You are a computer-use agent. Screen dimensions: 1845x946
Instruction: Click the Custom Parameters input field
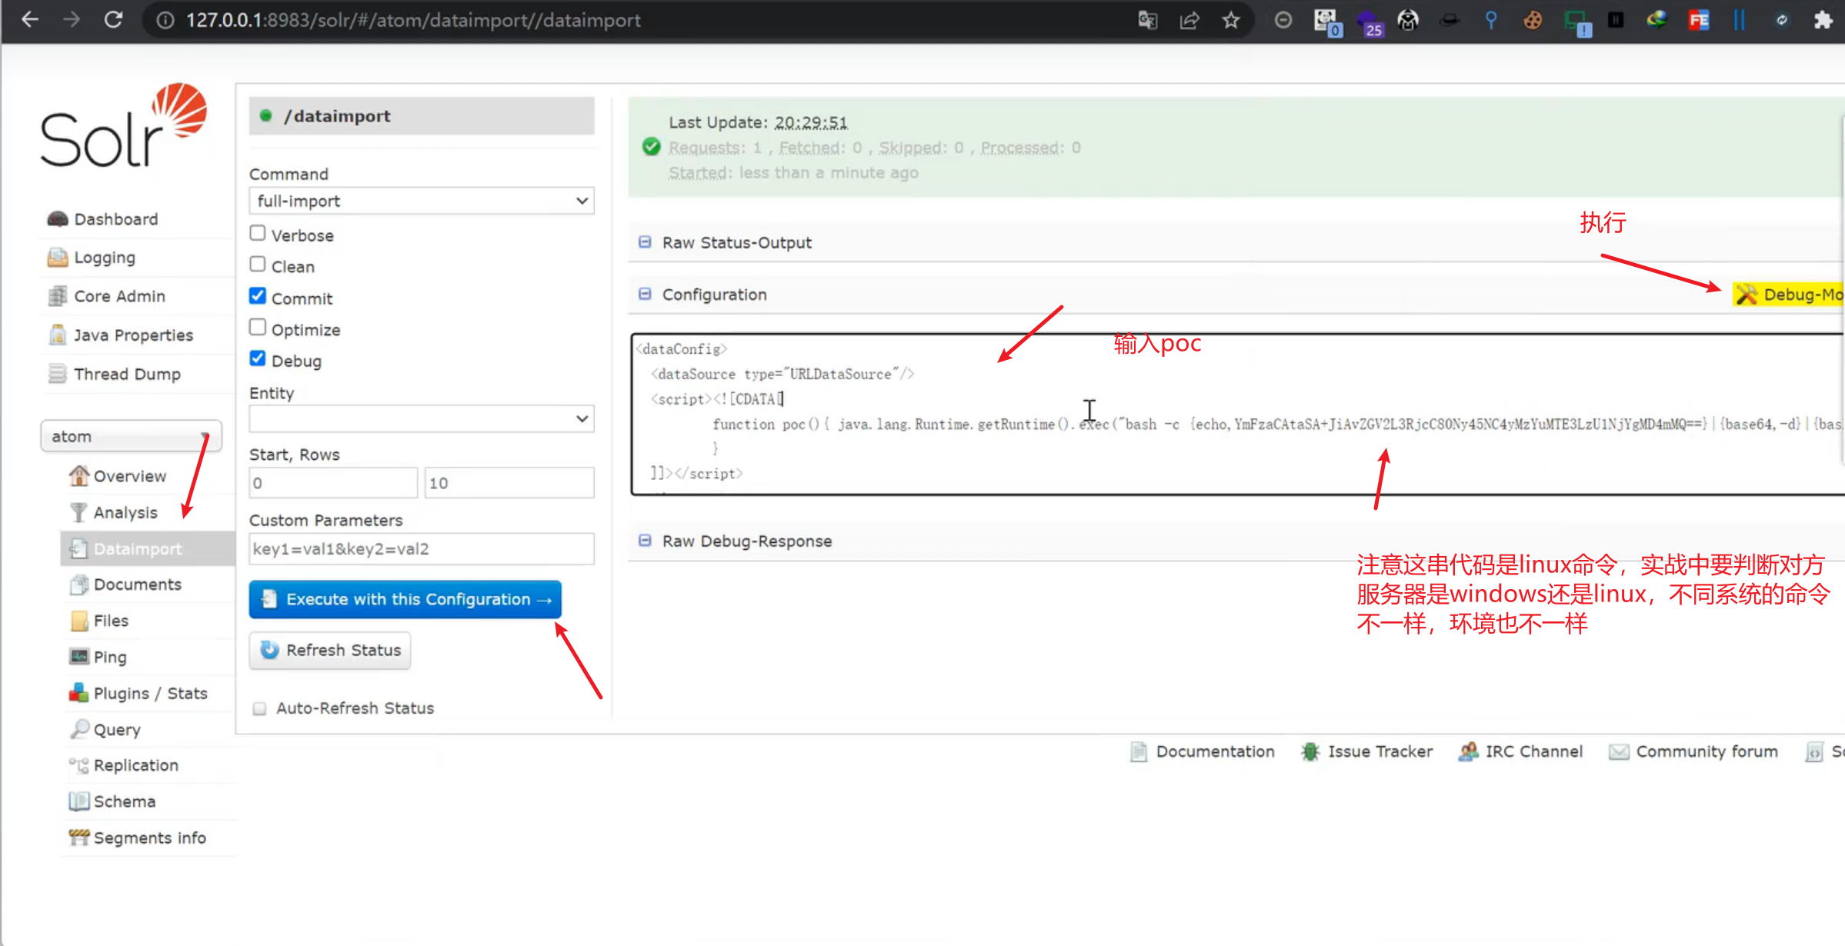pyautogui.click(x=421, y=549)
